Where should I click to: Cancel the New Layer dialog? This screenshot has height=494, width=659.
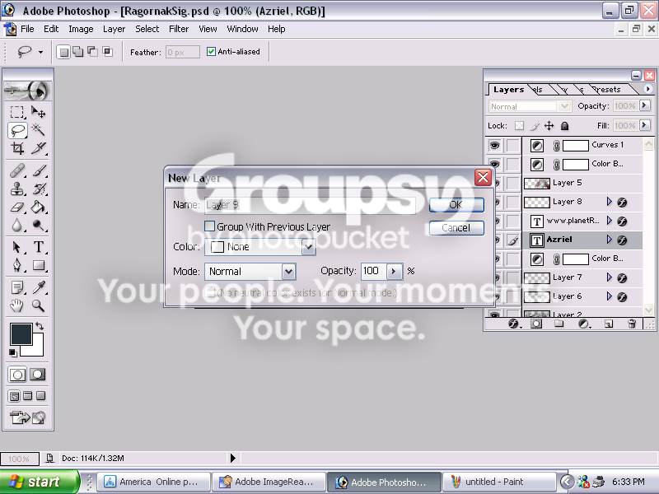456,228
